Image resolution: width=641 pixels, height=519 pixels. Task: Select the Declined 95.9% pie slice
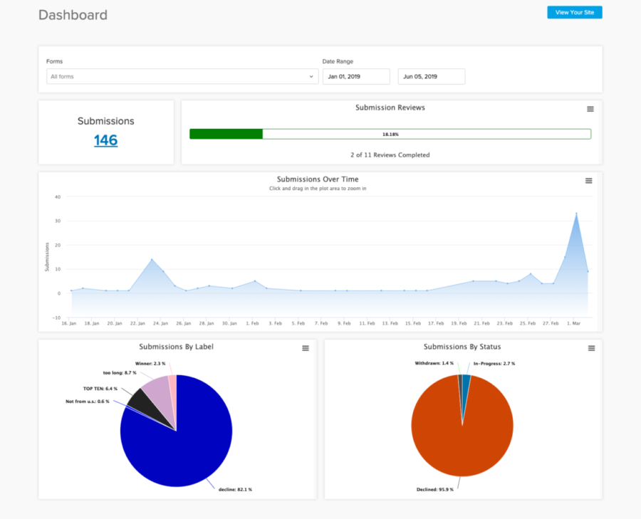pyautogui.click(x=462, y=445)
